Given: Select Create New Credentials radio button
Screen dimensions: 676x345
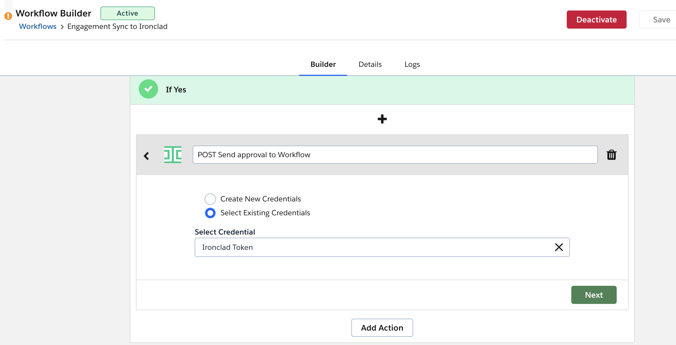Looking at the screenshot, I should 210,199.
